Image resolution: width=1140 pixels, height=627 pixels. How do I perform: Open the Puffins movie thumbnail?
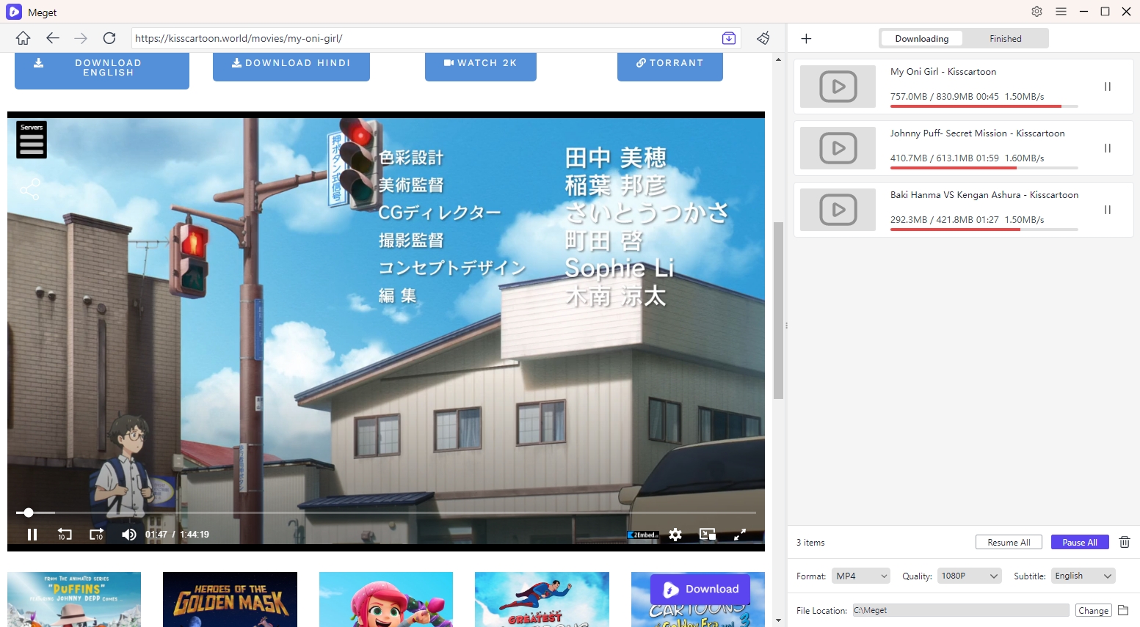(x=74, y=600)
